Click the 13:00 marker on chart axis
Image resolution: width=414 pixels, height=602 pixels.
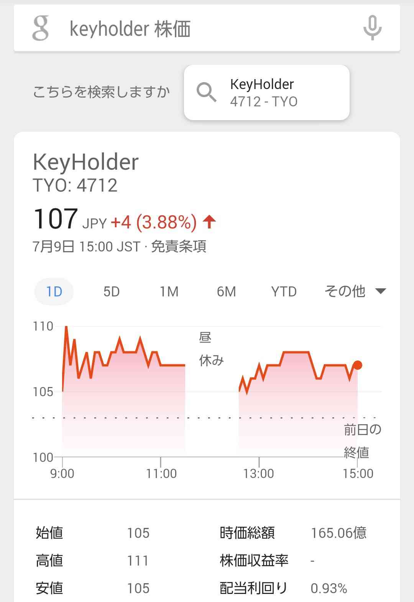pyautogui.click(x=259, y=473)
